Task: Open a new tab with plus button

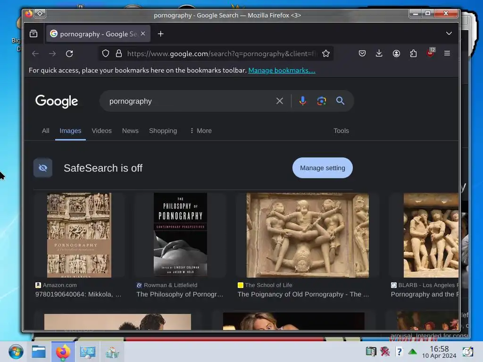Action: pyautogui.click(x=160, y=34)
